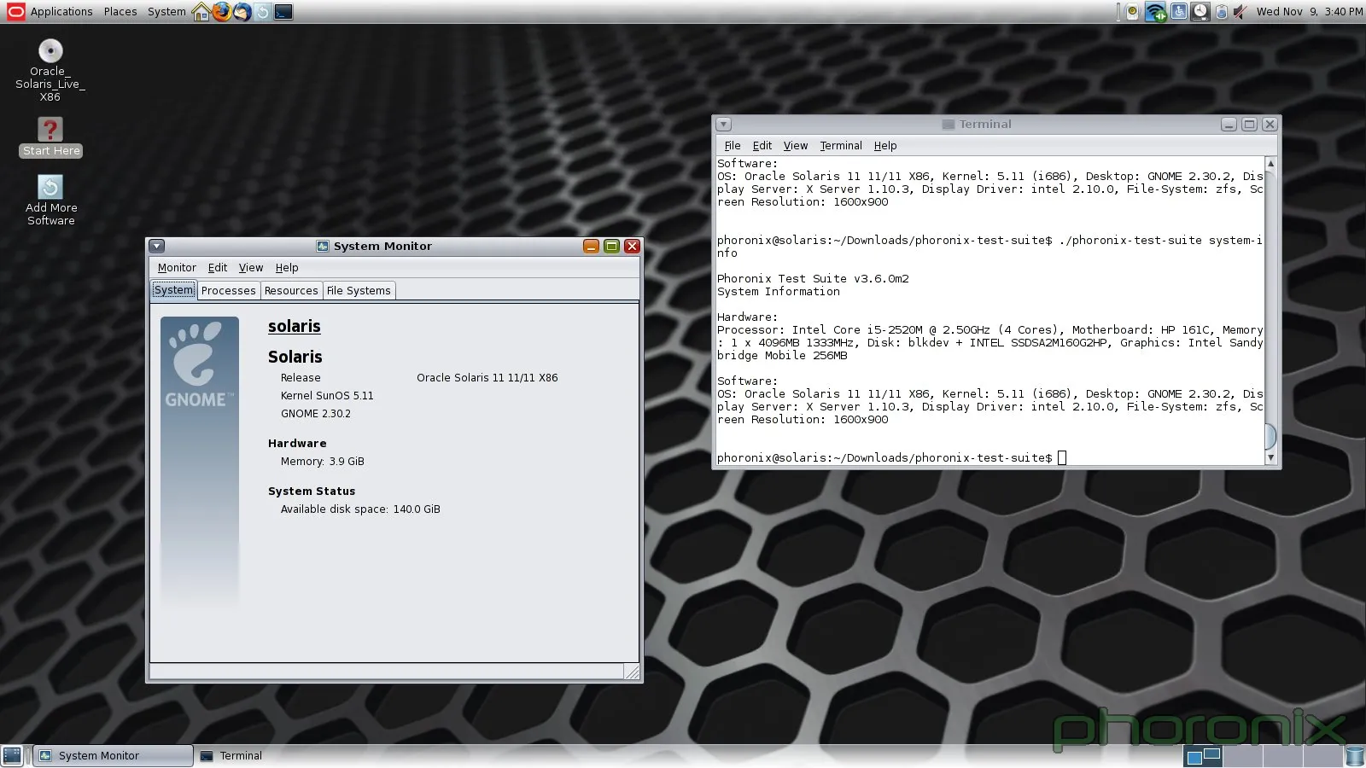Switch to the fourth workspace in pager
The image size is (1366, 768).
pyautogui.click(x=1323, y=755)
